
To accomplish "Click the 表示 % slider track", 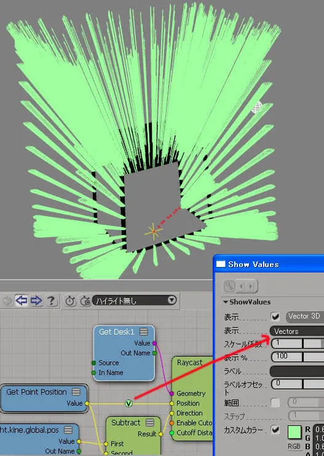I will (x=314, y=357).
